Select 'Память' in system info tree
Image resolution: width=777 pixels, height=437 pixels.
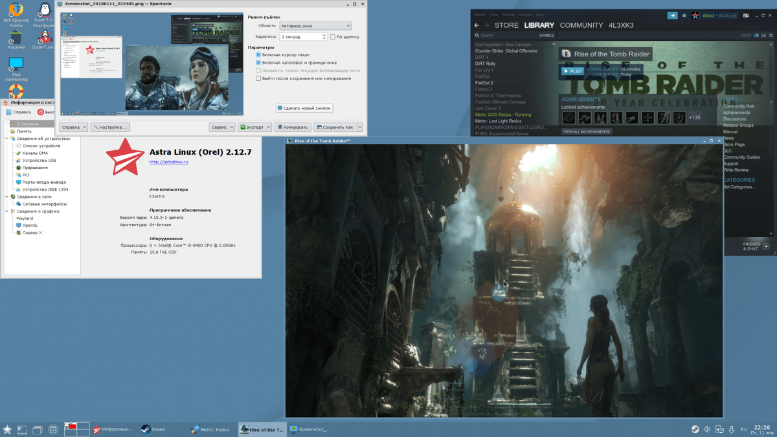[x=24, y=131]
